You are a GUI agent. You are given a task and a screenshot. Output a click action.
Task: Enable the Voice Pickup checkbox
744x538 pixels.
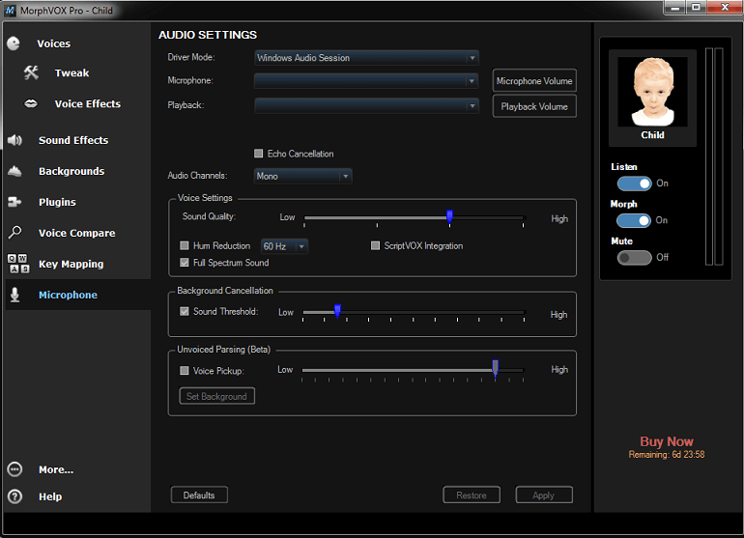pyautogui.click(x=185, y=371)
